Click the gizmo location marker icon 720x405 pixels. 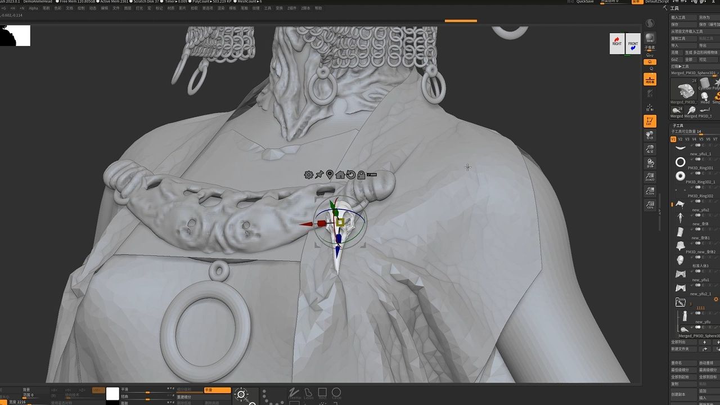[x=330, y=175]
